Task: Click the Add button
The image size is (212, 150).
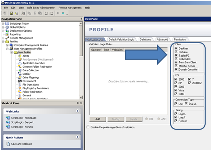Action: click(x=98, y=119)
